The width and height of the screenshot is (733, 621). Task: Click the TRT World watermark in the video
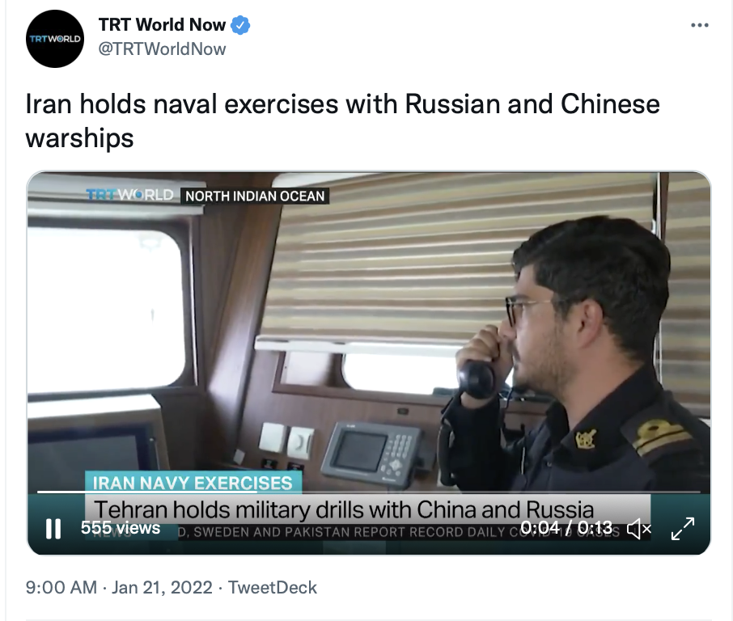(130, 195)
